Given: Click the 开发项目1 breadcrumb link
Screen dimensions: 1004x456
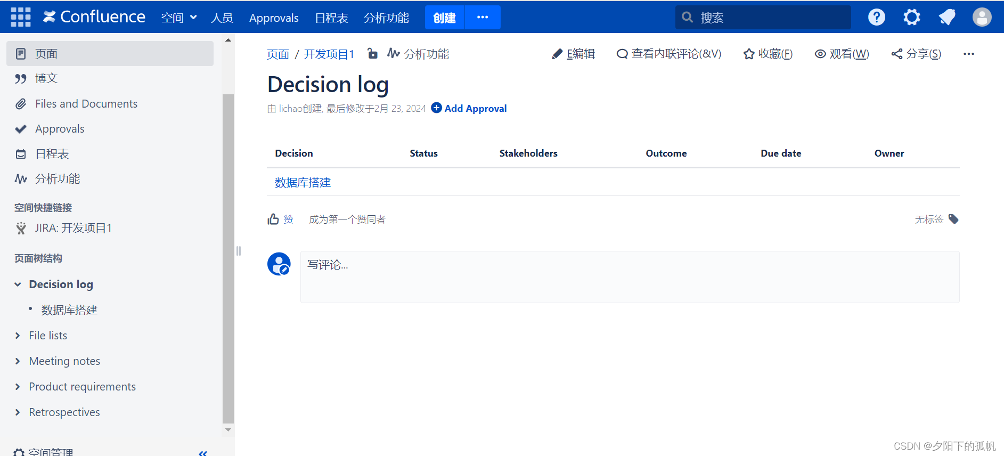Looking at the screenshot, I should [x=329, y=54].
